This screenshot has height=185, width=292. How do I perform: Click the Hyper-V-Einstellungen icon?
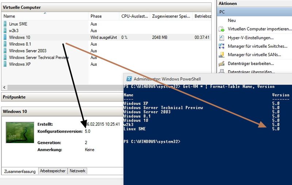pos(222,38)
